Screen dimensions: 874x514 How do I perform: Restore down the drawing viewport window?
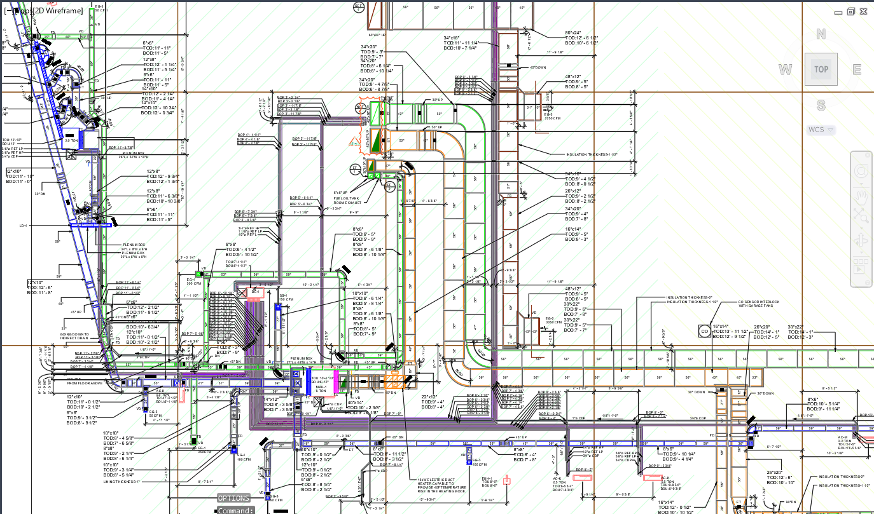click(851, 11)
